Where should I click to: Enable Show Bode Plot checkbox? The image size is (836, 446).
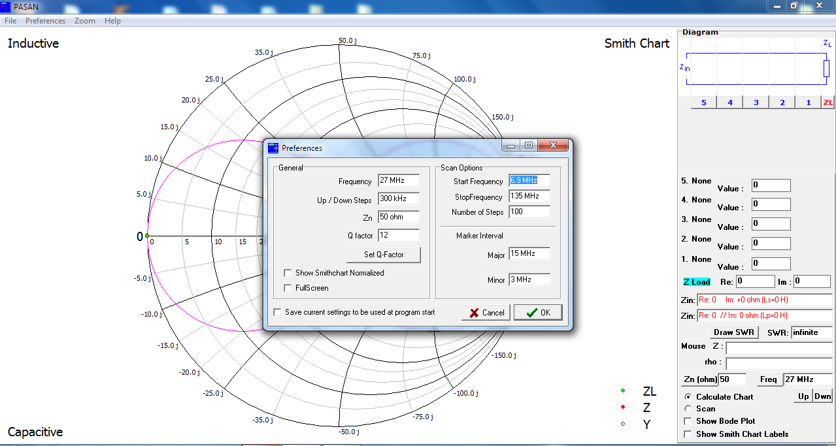(688, 421)
